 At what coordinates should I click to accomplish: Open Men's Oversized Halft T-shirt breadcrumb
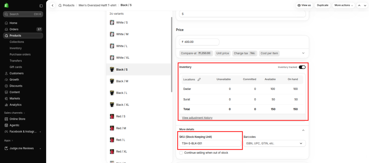(x=97, y=5)
